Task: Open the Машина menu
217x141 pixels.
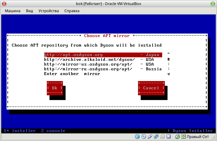Action: [x=13, y=11]
